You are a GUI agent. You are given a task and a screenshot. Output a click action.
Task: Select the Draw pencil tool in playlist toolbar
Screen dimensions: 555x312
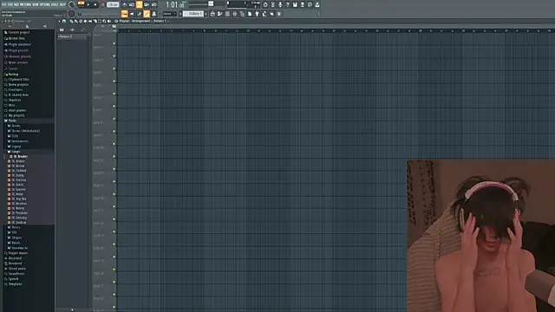71,21
